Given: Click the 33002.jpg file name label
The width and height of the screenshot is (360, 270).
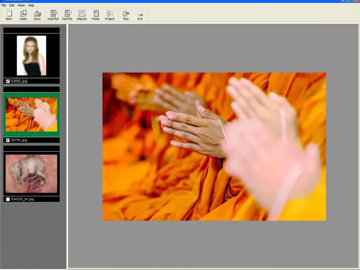Looking at the screenshot, I should pyautogui.click(x=19, y=81).
